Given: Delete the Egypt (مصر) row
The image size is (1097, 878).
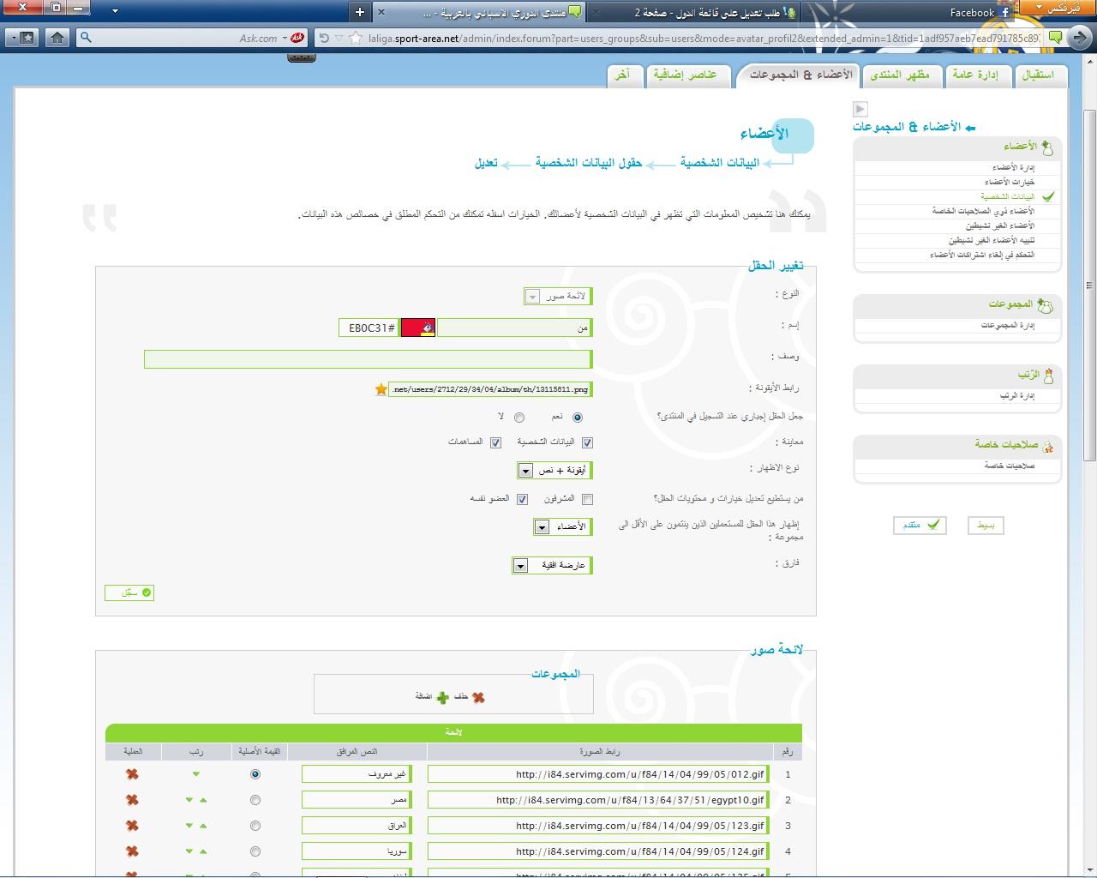Looking at the screenshot, I should pos(132,800).
